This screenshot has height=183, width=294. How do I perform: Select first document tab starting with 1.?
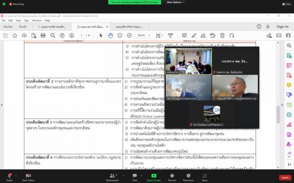click(x=52, y=27)
